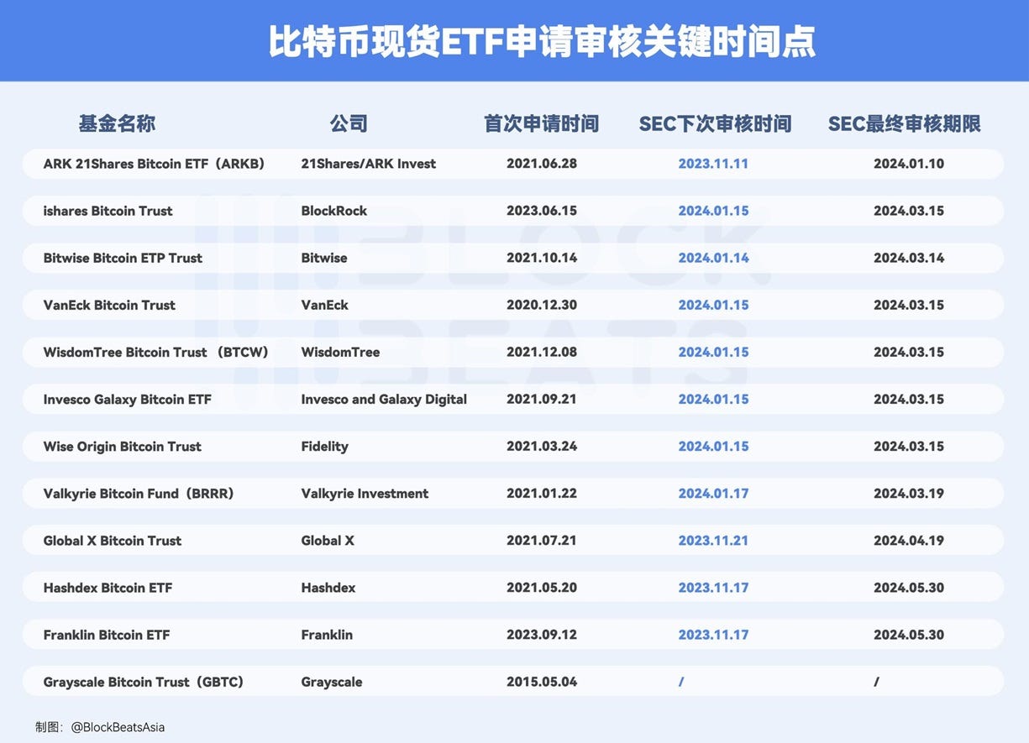Click the Bitwise Bitcoin ETP Trust fund name
The height and width of the screenshot is (743, 1029).
click(x=123, y=258)
